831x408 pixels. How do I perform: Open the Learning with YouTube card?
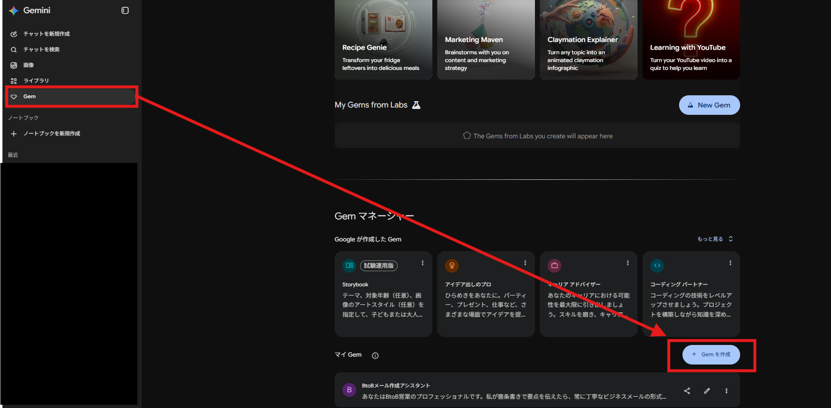point(691,40)
